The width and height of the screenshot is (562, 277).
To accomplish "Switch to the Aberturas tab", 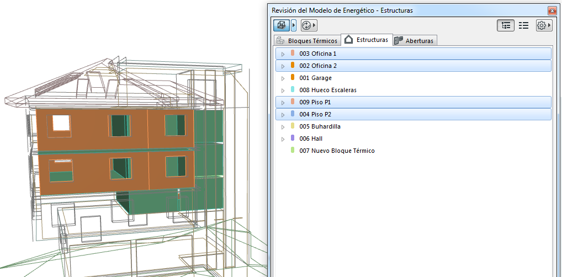I will pyautogui.click(x=415, y=41).
